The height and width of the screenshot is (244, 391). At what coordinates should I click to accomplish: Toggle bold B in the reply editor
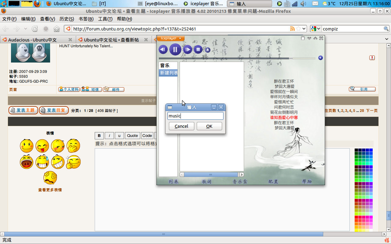(99, 136)
